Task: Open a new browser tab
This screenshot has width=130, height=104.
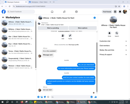Action: (54, 2)
